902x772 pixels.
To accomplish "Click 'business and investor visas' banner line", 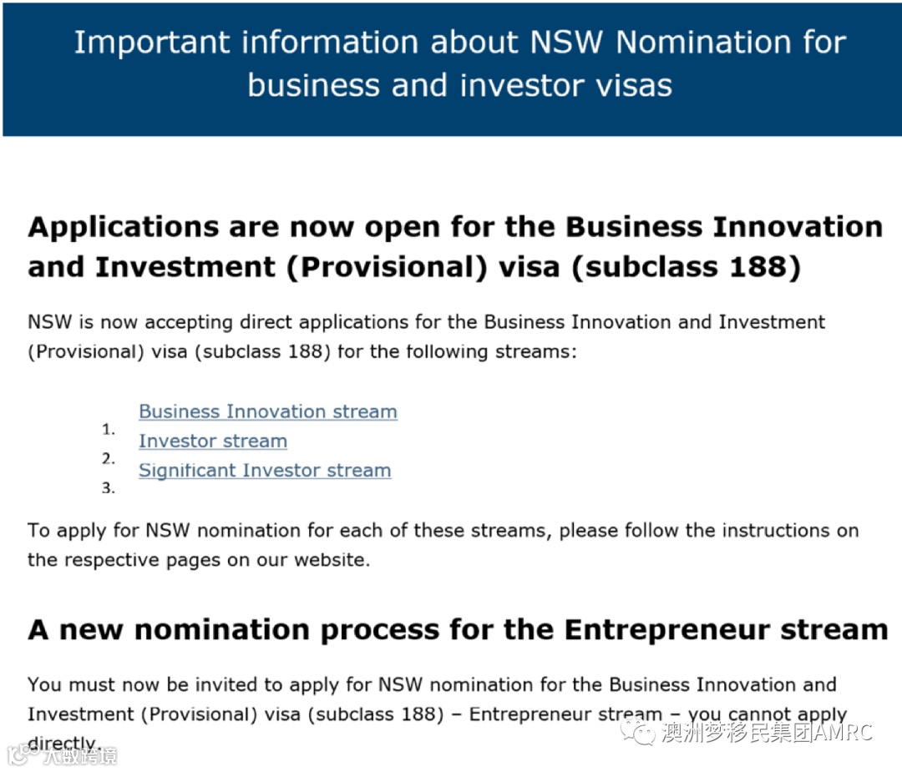I will click(459, 86).
